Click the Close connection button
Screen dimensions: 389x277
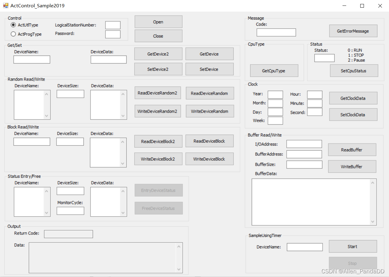[158, 36]
